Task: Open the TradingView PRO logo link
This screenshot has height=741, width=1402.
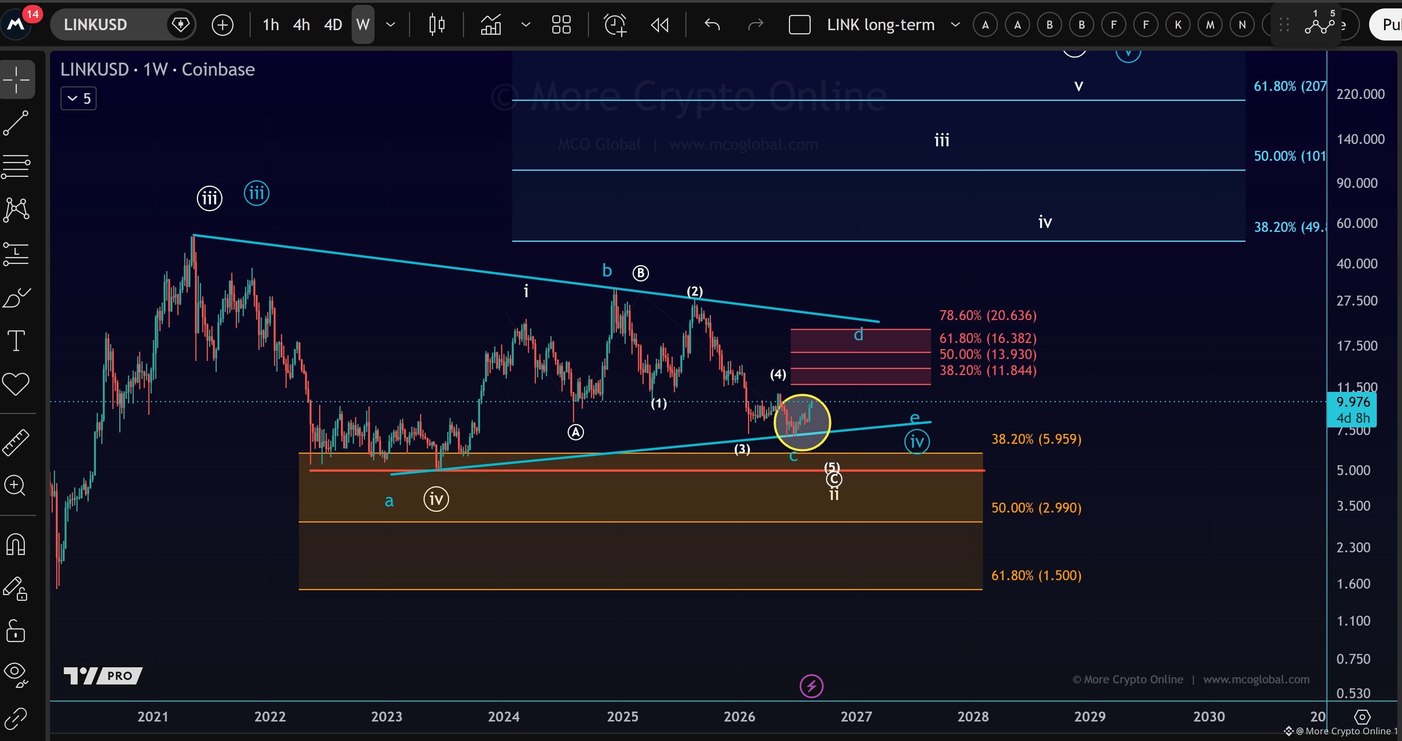Action: click(x=103, y=676)
